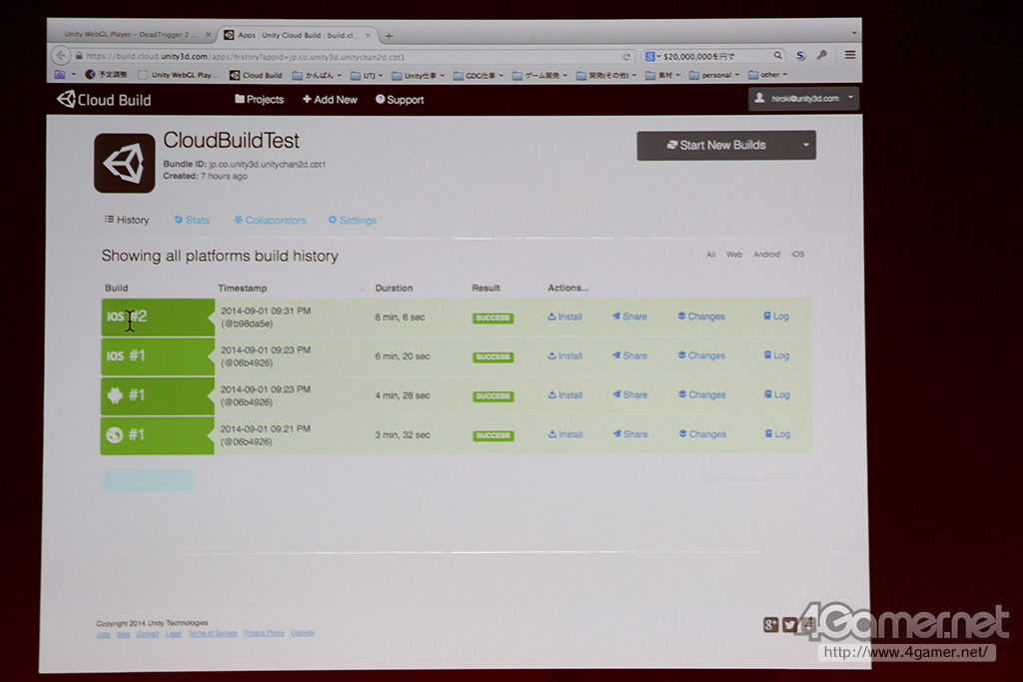Click the browser address bar URL

coord(246,57)
